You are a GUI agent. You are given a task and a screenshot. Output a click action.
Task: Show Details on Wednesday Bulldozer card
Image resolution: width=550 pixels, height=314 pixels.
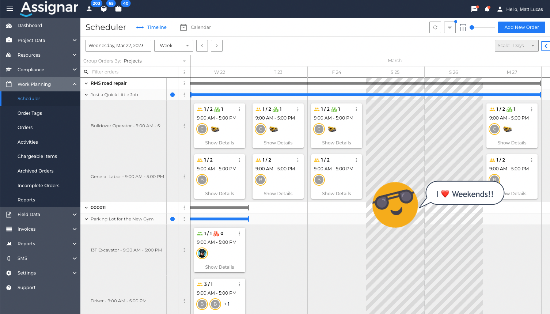[x=220, y=143]
